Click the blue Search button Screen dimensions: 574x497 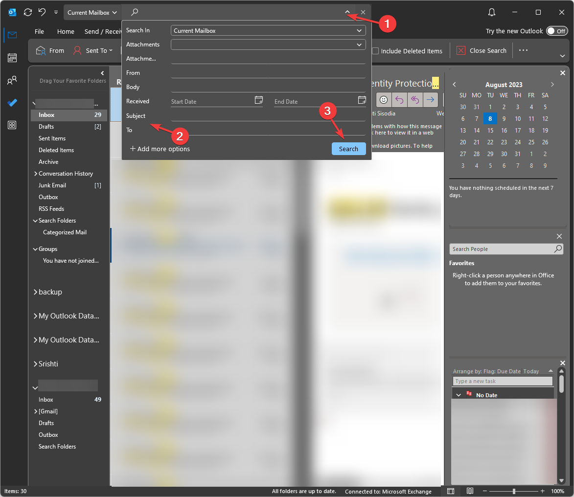[348, 149]
